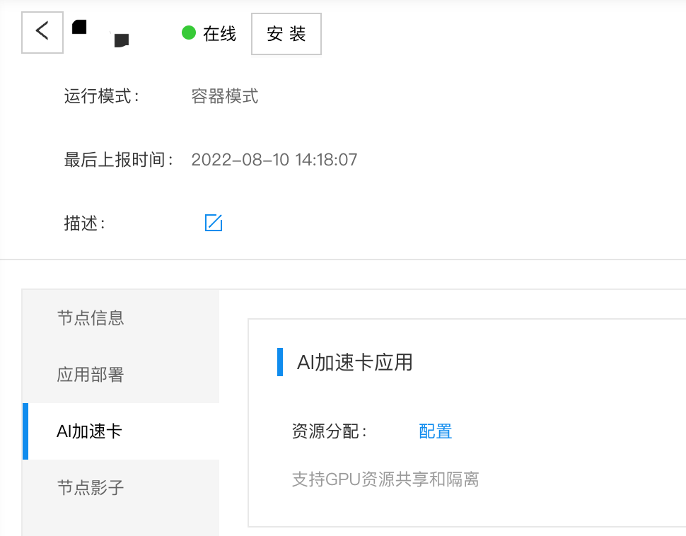Viewport: 686px width, 536px height.
Task: Click the timestamp 2022-08-10 14:18:07
Action: (274, 160)
